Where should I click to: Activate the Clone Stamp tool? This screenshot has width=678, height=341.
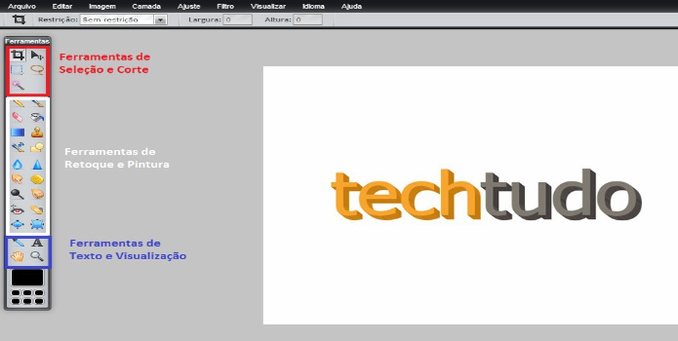37,132
